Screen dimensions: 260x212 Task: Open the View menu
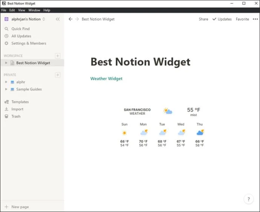[21, 10]
